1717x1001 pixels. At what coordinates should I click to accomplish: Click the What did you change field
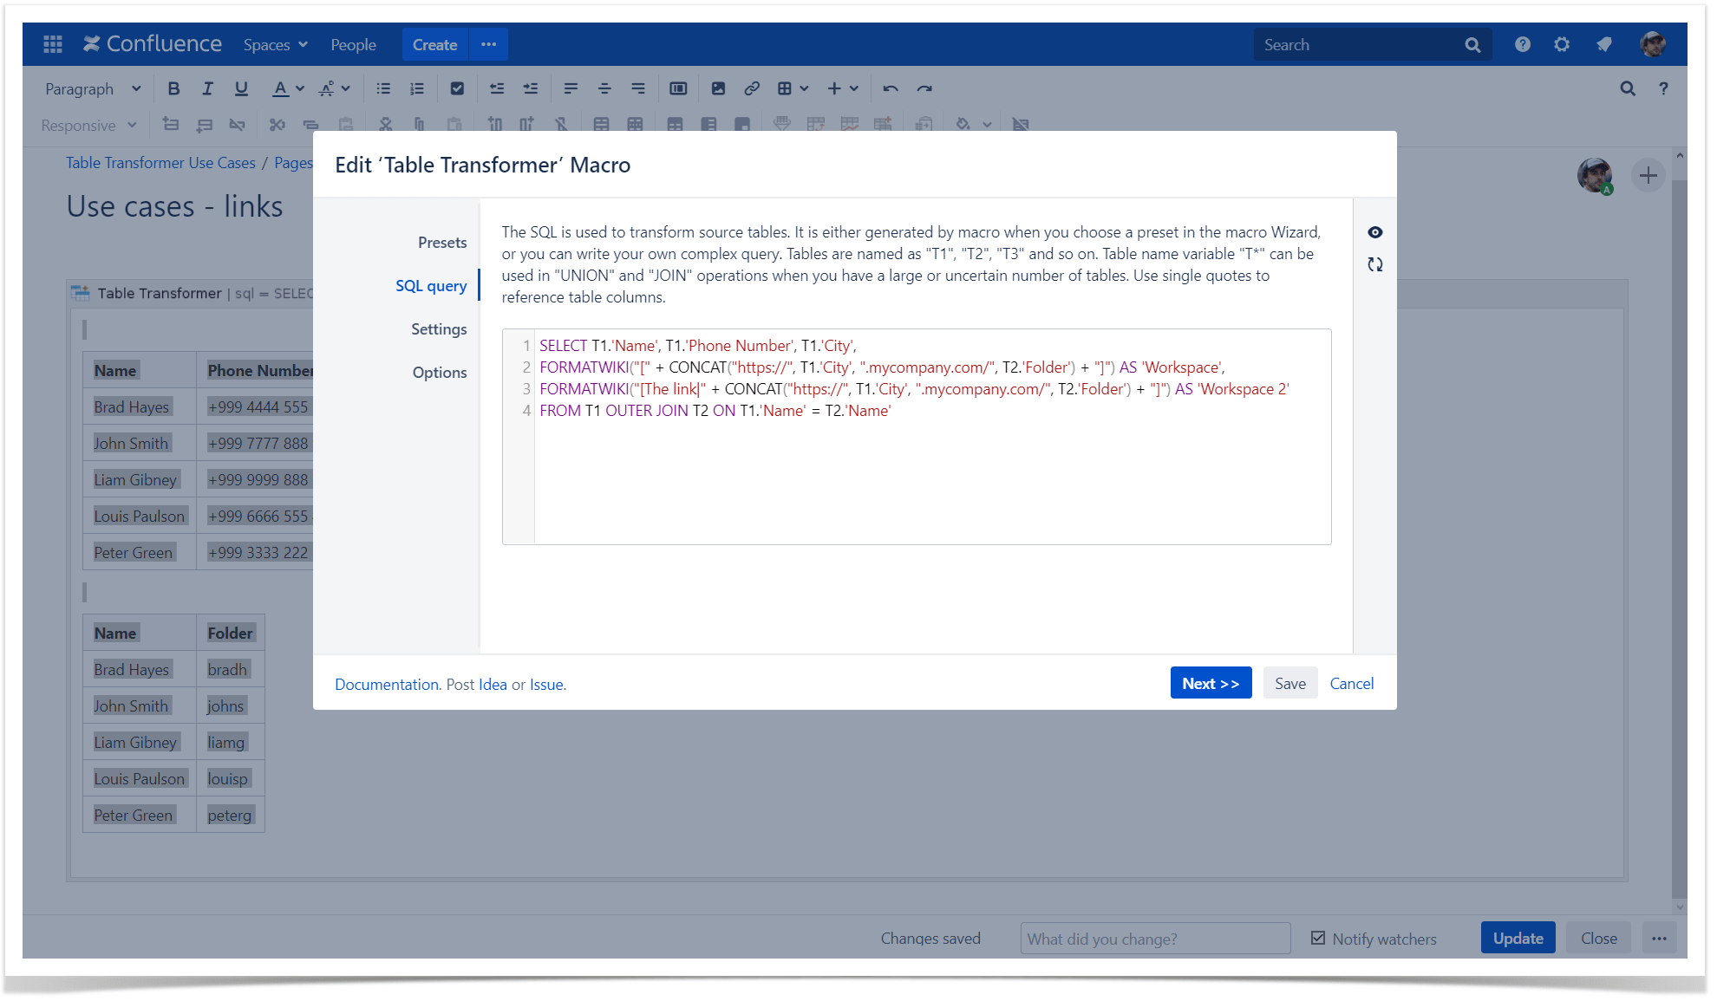click(x=1155, y=939)
